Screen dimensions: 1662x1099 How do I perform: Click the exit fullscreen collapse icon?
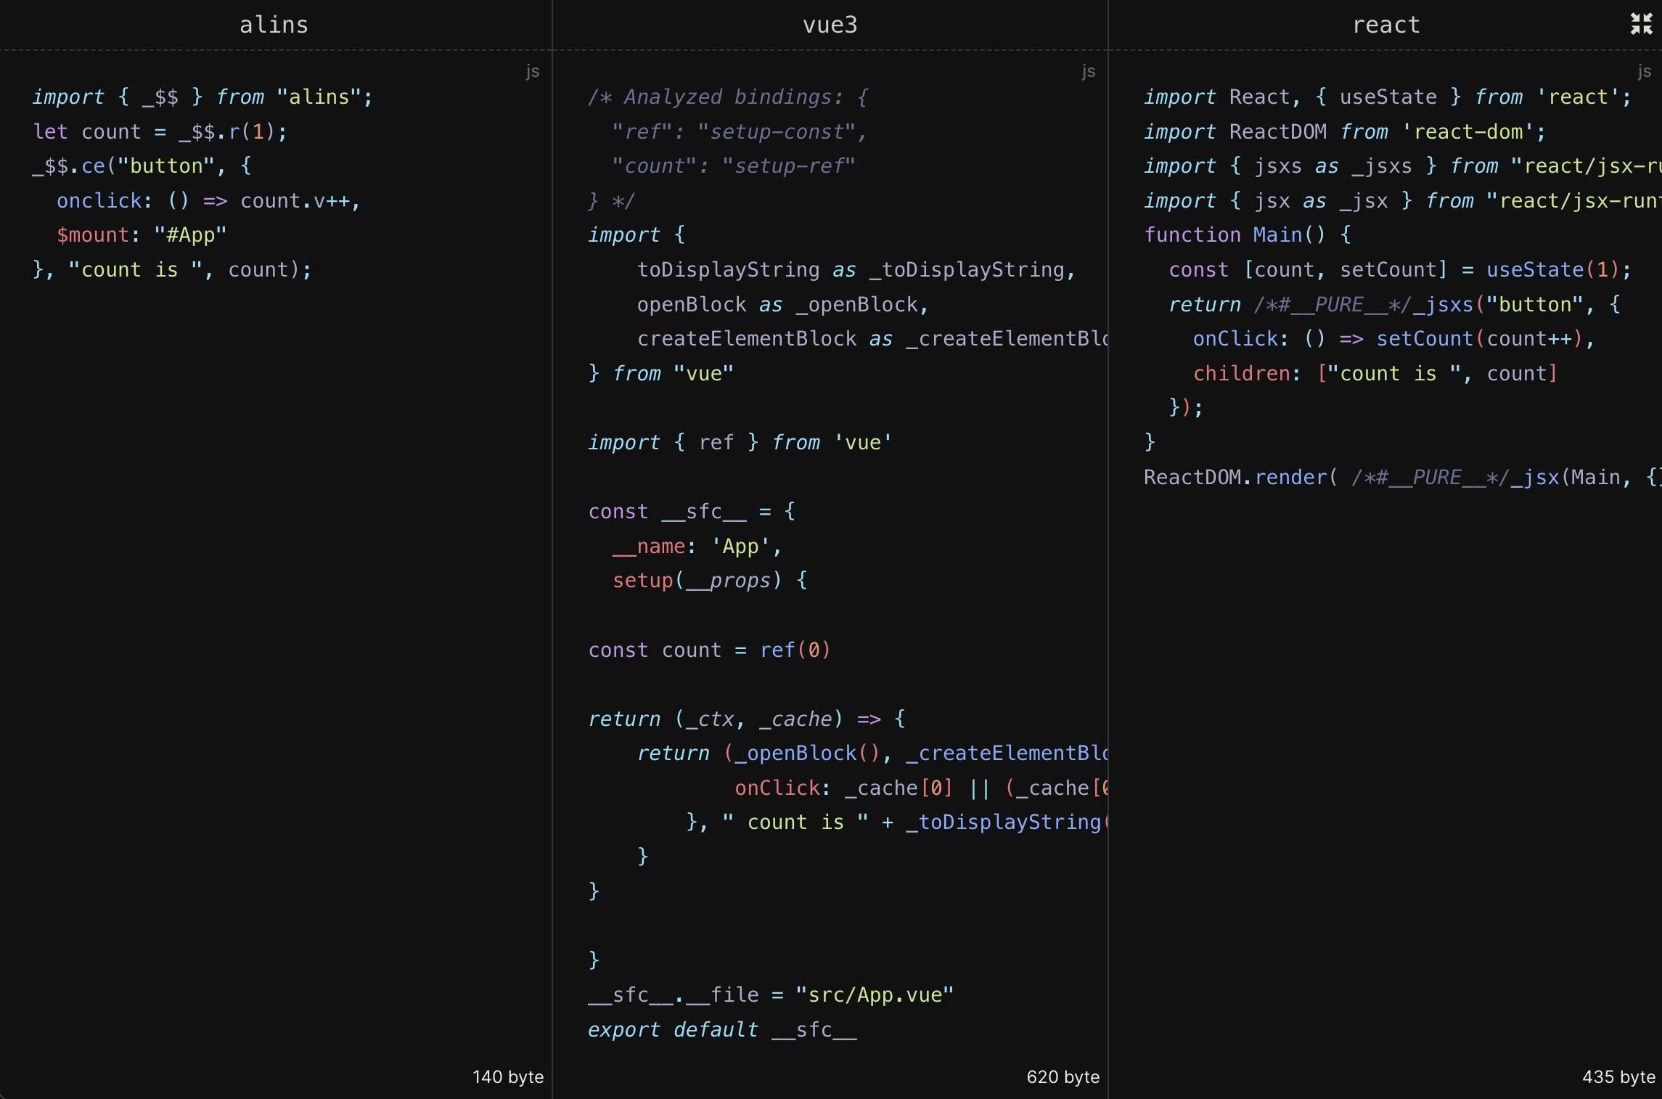click(x=1641, y=24)
